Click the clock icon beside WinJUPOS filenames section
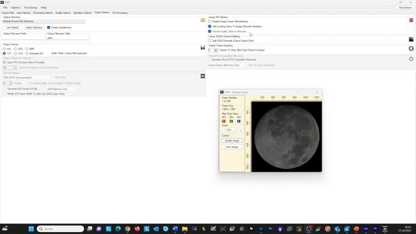The height and width of the screenshot is (234, 416). 411,59
